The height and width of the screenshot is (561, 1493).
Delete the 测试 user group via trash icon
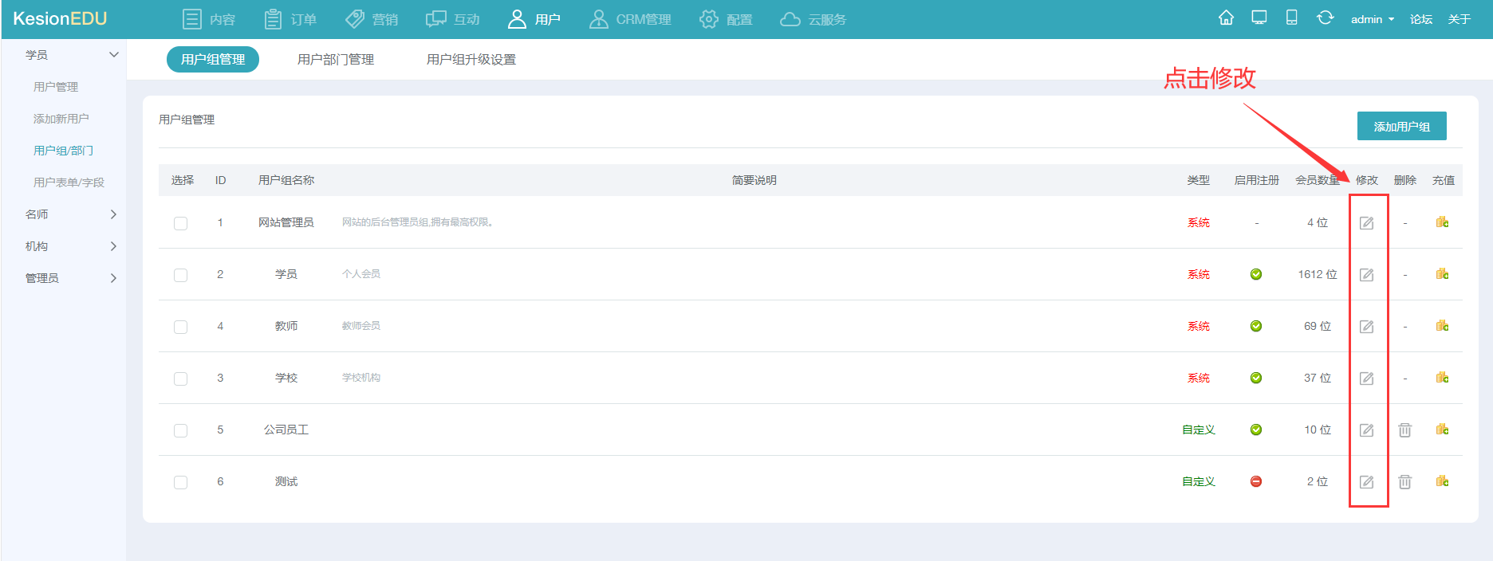pos(1404,482)
